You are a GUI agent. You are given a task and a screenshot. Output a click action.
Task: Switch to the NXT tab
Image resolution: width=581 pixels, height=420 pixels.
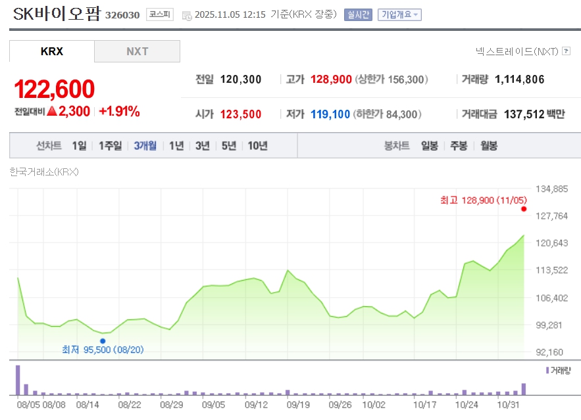click(x=137, y=51)
